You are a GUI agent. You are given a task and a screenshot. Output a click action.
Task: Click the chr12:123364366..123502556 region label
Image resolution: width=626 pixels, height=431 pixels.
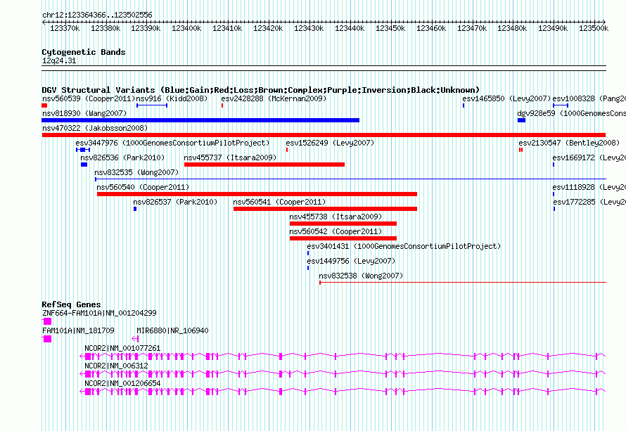click(x=97, y=15)
